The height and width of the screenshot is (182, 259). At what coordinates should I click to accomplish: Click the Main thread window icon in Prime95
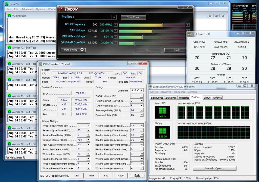9,15
